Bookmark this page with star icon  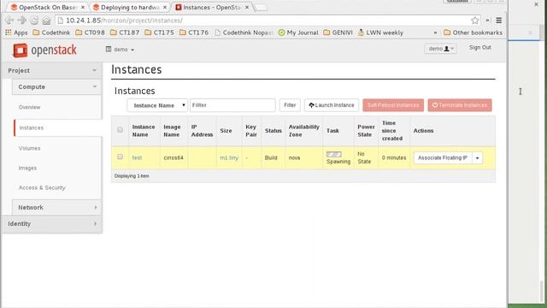[x=475, y=21]
